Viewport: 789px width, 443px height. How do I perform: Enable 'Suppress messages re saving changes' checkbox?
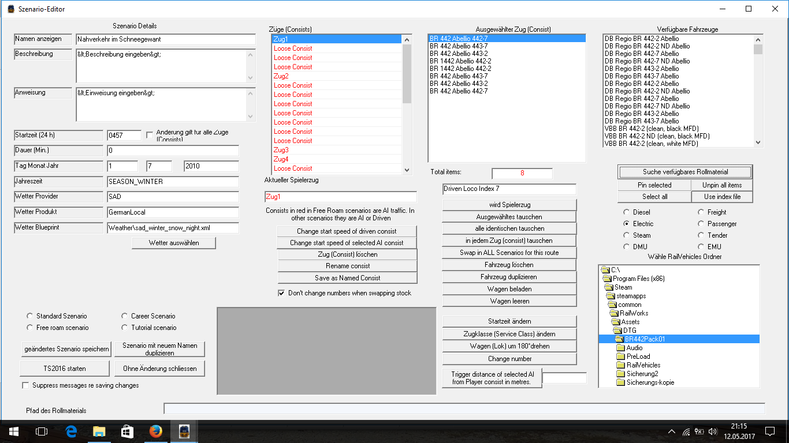click(25, 385)
